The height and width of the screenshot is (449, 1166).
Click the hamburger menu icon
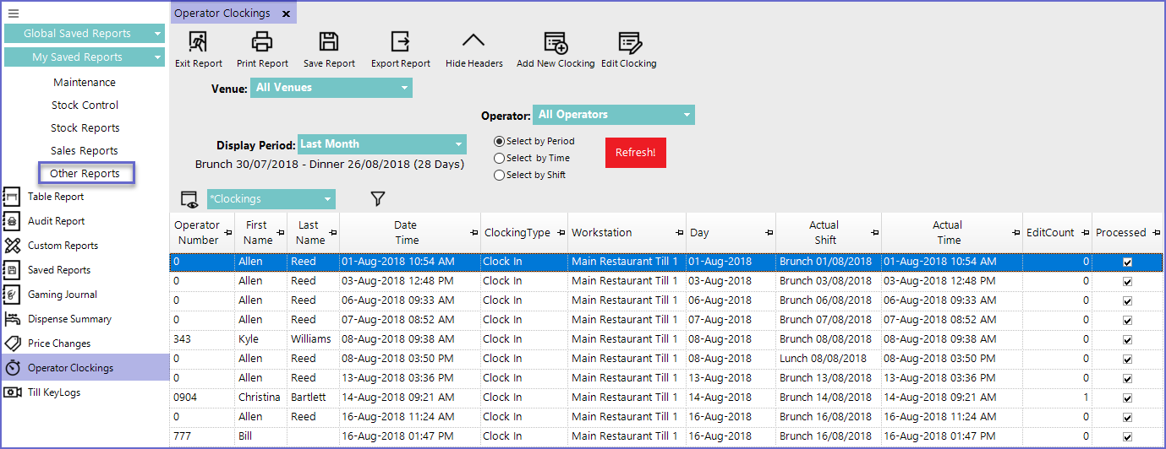(14, 14)
